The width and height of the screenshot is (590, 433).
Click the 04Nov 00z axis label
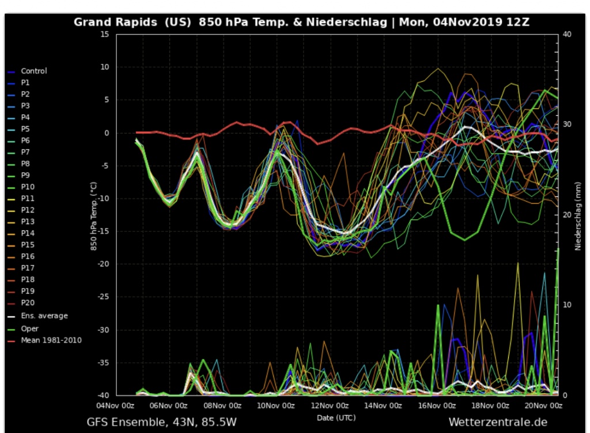click(x=117, y=405)
